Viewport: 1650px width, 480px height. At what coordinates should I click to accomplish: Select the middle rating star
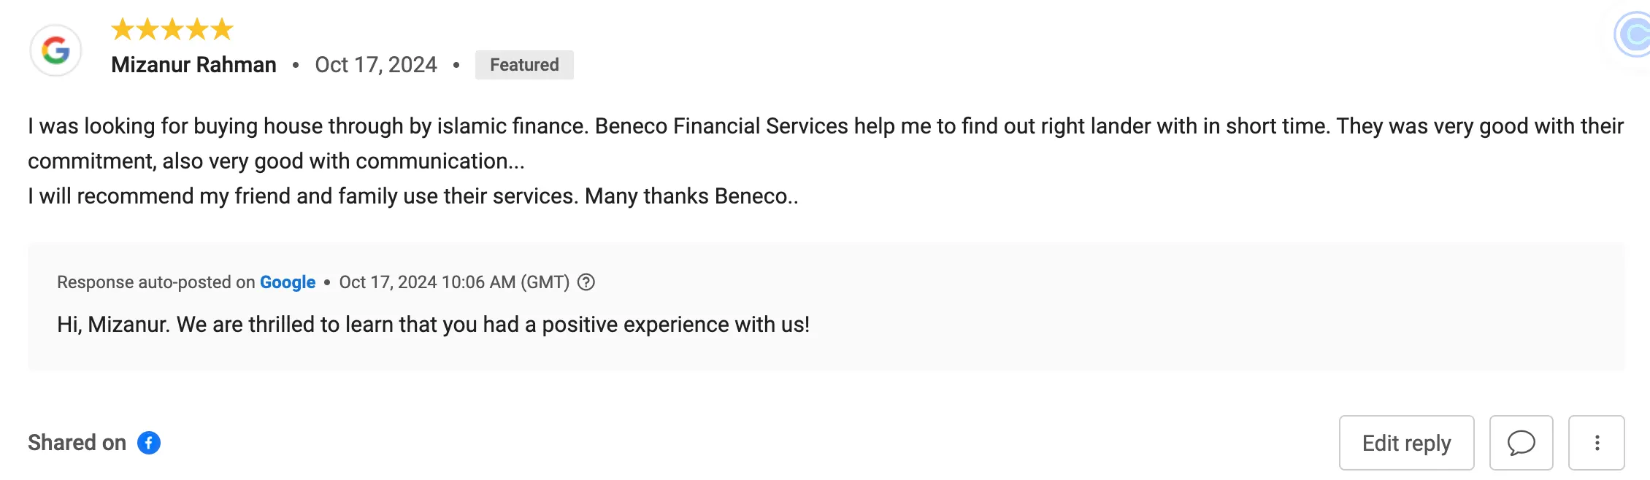(172, 29)
